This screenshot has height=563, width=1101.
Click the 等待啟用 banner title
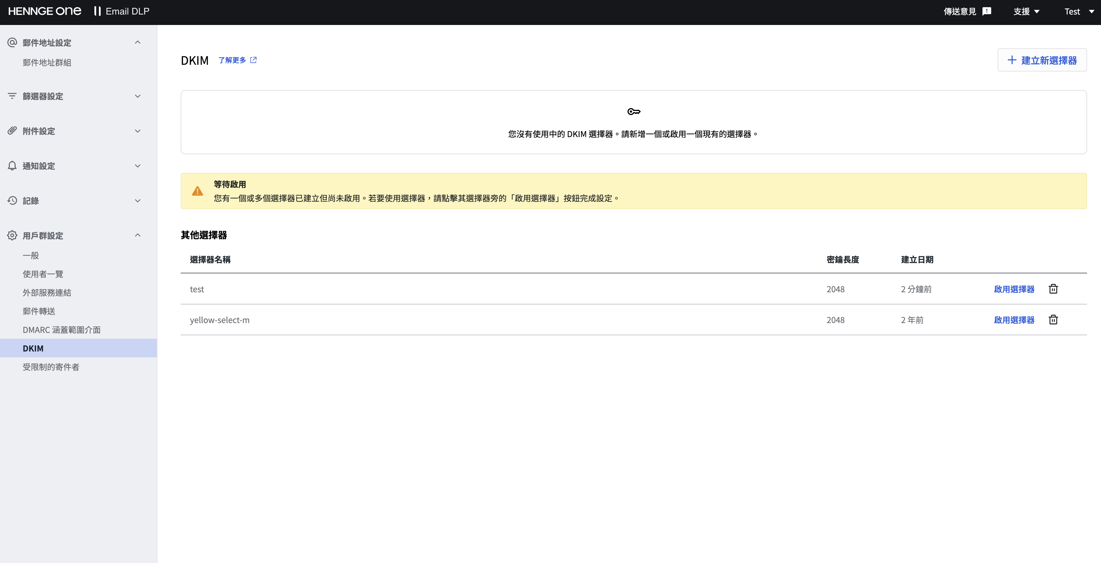pyautogui.click(x=230, y=184)
